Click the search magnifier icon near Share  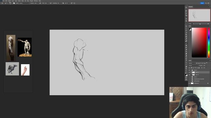coord(206,3)
